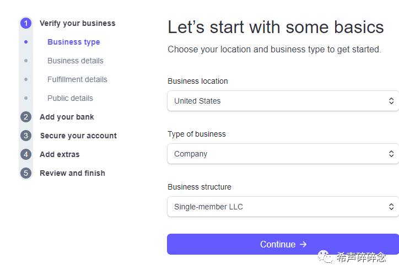Click the bullet dot beside Business details

(x=26, y=61)
